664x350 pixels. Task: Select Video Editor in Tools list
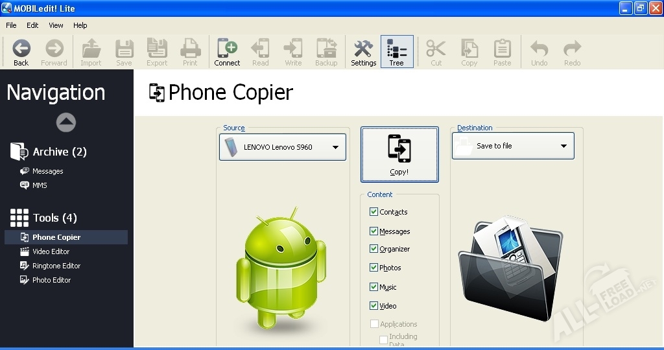click(51, 251)
